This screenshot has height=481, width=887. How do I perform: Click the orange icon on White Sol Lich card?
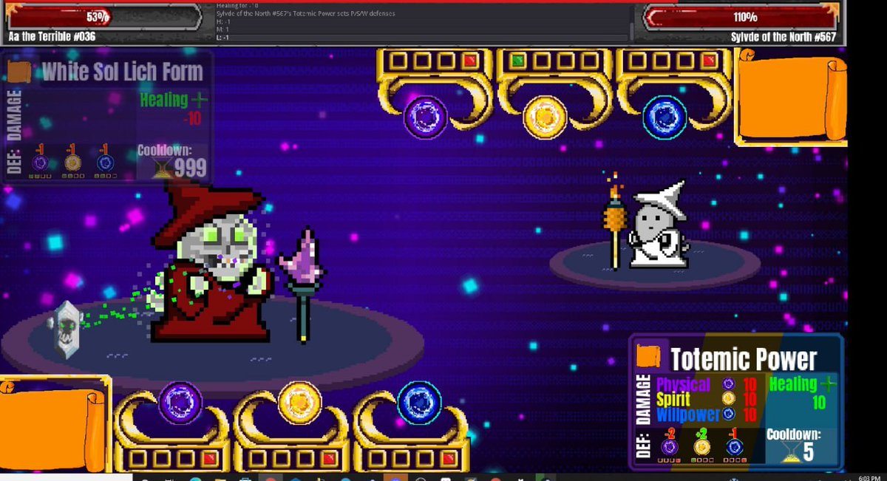[x=19, y=72]
